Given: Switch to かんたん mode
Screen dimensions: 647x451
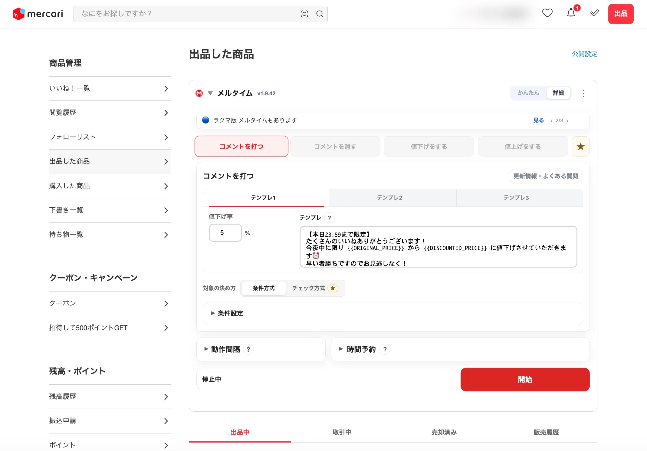Looking at the screenshot, I should pos(528,93).
